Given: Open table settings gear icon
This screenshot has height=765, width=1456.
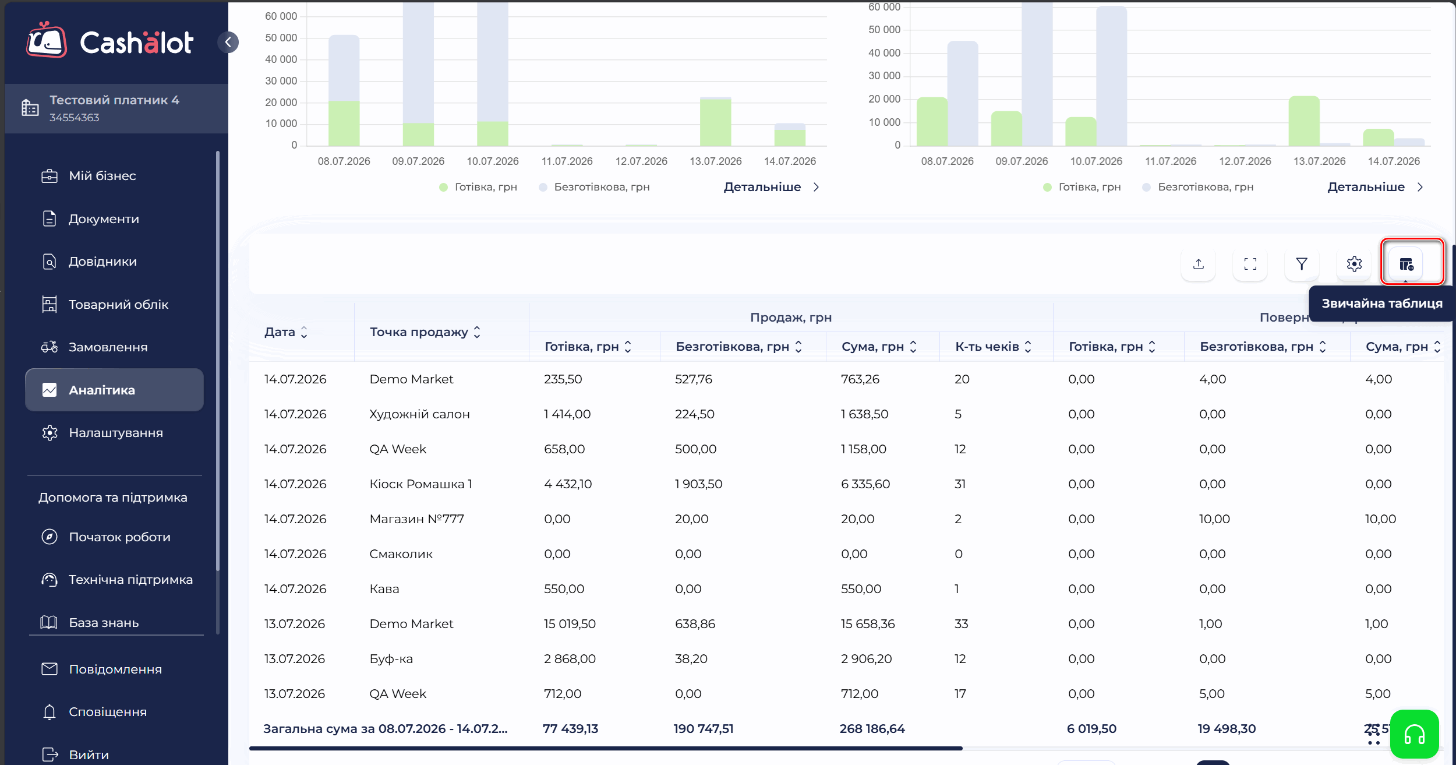Looking at the screenshot, I should click(1354, 264).
